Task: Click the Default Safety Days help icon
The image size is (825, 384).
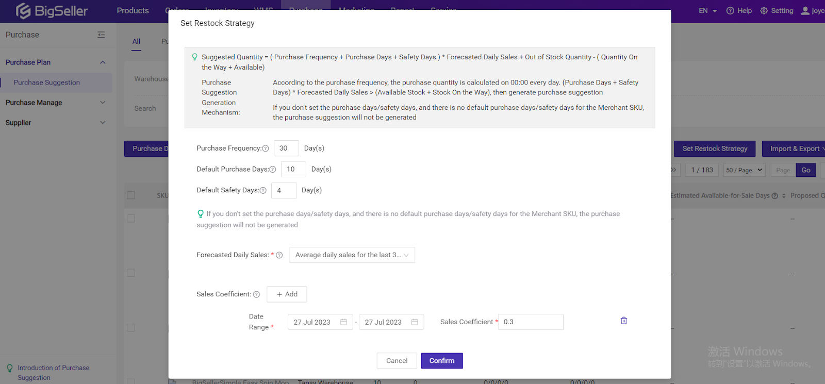Action: (x=263, y=191)
